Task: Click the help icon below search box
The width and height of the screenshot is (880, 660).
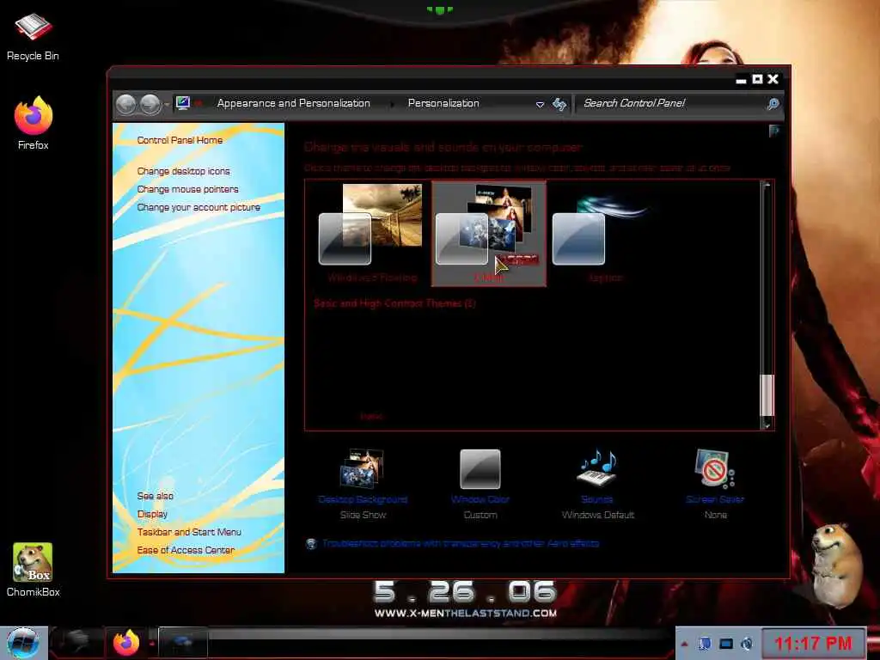Action: point(774,131)
